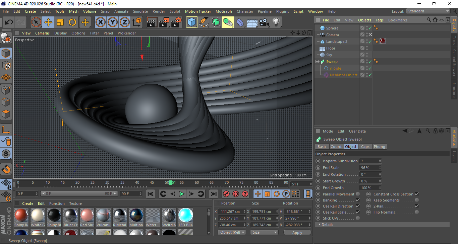Viewport: 458px width, 244px height.
Task: Click Render View clapperboard icon
Action: pyautogui.click(x=152, y=22)
